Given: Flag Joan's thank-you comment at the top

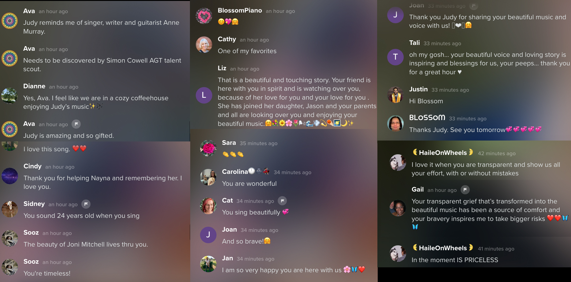Looking at the screenshot, I should click(x=473, y=5).
